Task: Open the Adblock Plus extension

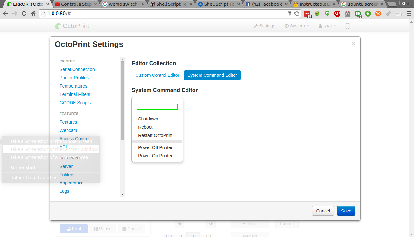Action: pos(337,14)
